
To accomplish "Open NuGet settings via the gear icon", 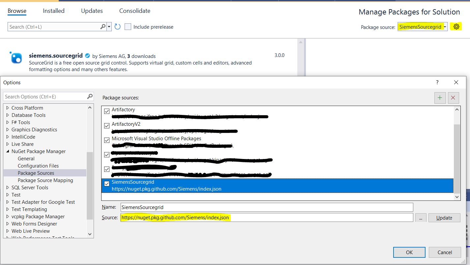I will click(456, 27).
